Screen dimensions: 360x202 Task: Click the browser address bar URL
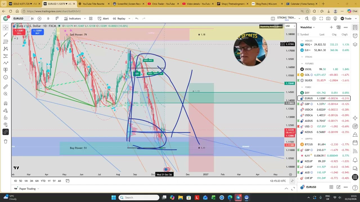tap(54, 11)
